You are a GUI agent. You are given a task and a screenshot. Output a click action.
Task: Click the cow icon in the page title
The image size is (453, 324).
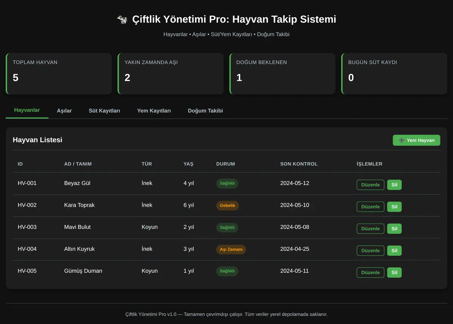[x=122, y=19]
